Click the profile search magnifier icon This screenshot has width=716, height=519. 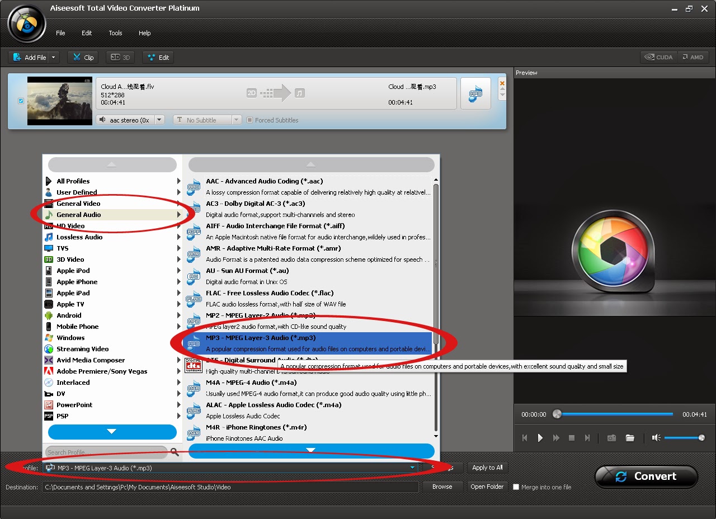(175, 452)
